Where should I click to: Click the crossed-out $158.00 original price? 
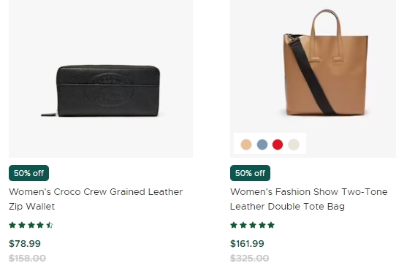tap(27, 259)
